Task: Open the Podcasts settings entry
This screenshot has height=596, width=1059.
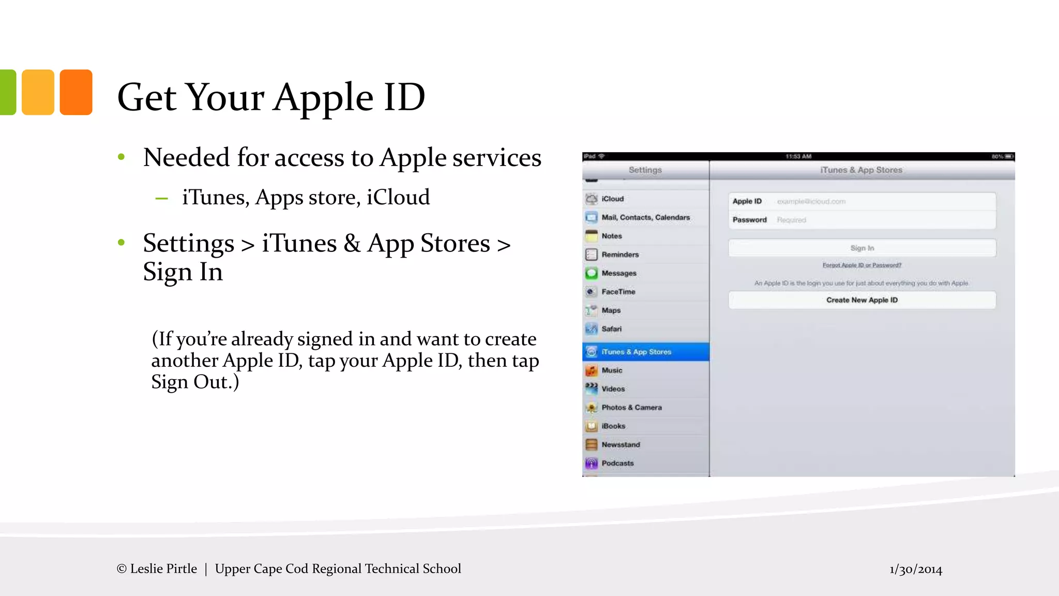Action: (646, 464)
